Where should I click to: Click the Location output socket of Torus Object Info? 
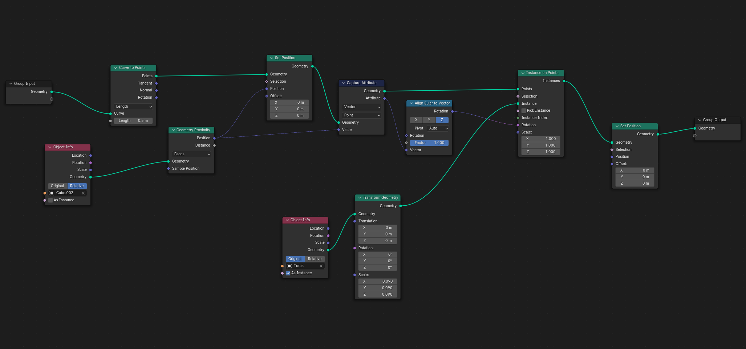pos(328,229)
